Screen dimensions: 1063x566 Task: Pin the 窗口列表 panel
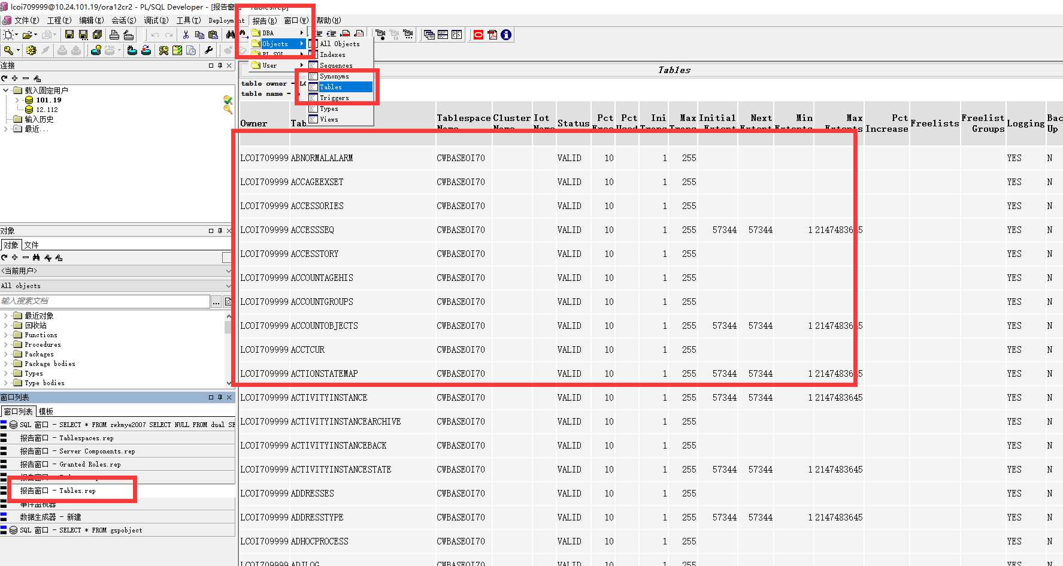click(x=220, y=397)
